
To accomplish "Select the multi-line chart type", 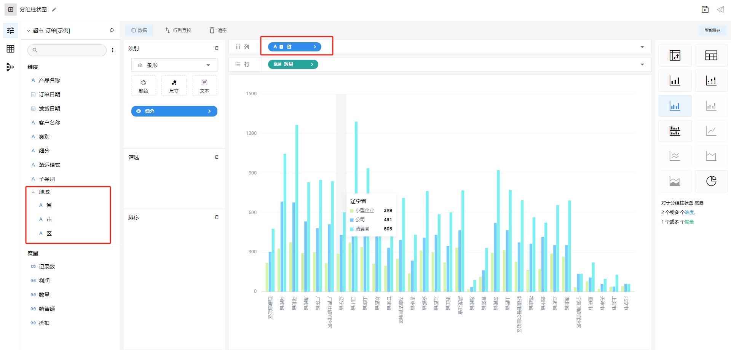I will pyautogui.click(x=675, y=156).
